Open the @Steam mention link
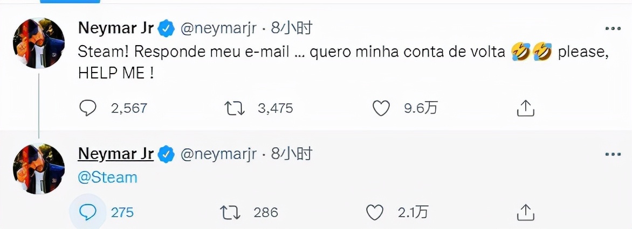 tap(108, 177)
